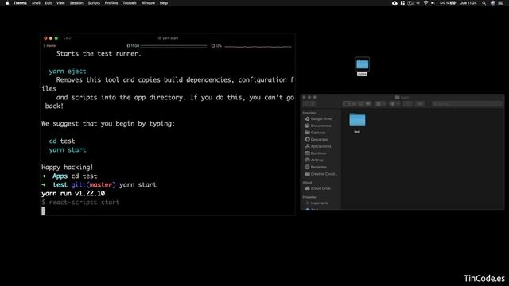The image size is (509, 286).
Task: Click the 'yarn run v1.22.10' line
Action: click(x=73, y=194)
